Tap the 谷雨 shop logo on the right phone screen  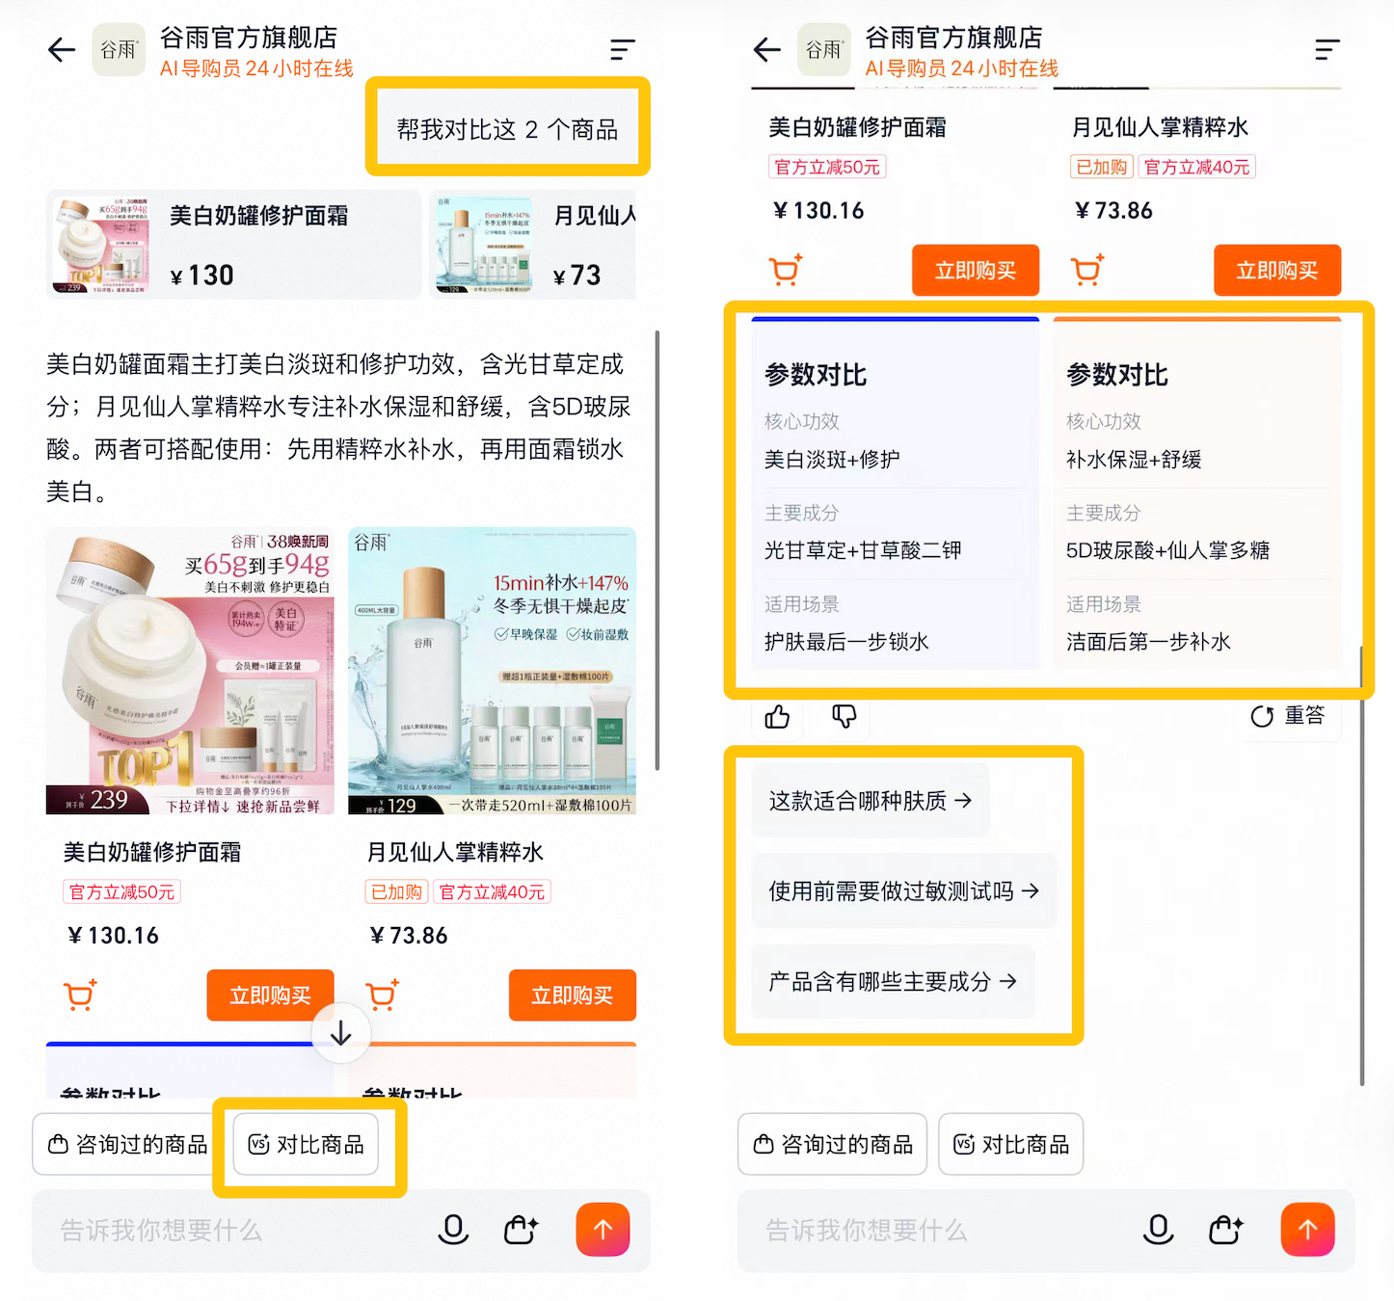(824, 49)
